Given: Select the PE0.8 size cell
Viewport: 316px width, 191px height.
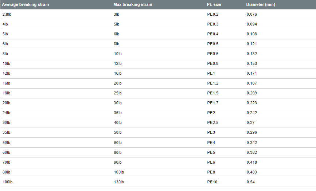Looking at the screenshot, I should click(x=212, y=63).
